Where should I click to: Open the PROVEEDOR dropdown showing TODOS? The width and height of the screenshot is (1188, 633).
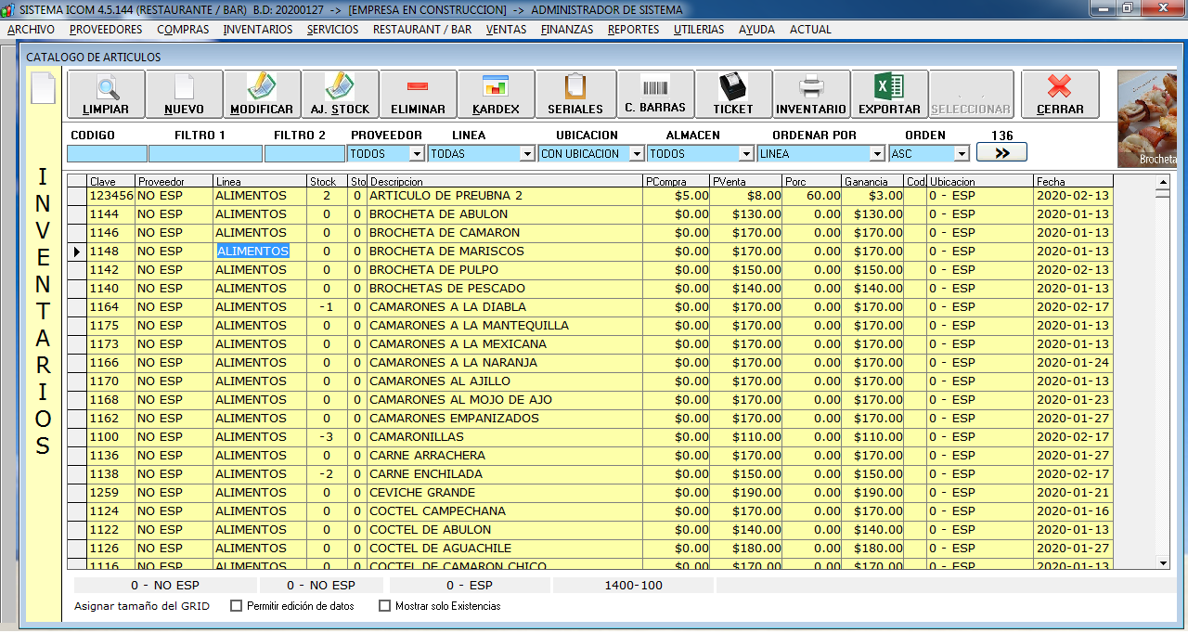pos(386,154)
